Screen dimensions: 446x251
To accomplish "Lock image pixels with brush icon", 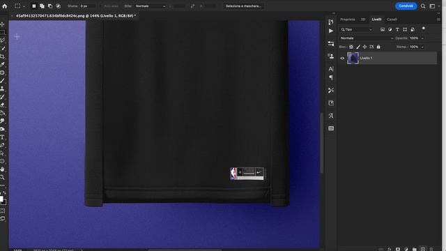I will coord(357,47).
